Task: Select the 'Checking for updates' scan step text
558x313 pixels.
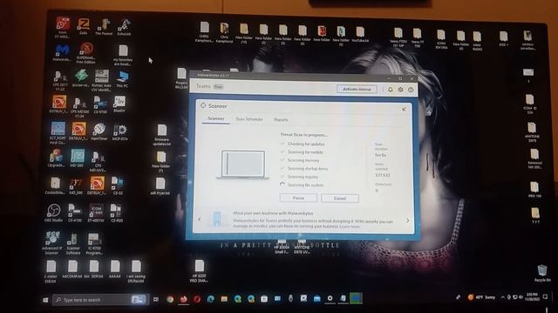Action: 306,144
